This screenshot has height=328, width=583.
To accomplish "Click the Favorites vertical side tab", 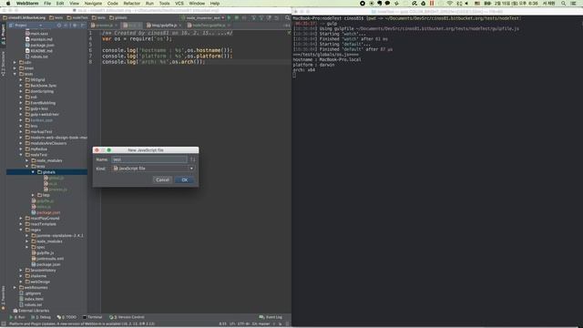I will (x=3, y=298).
